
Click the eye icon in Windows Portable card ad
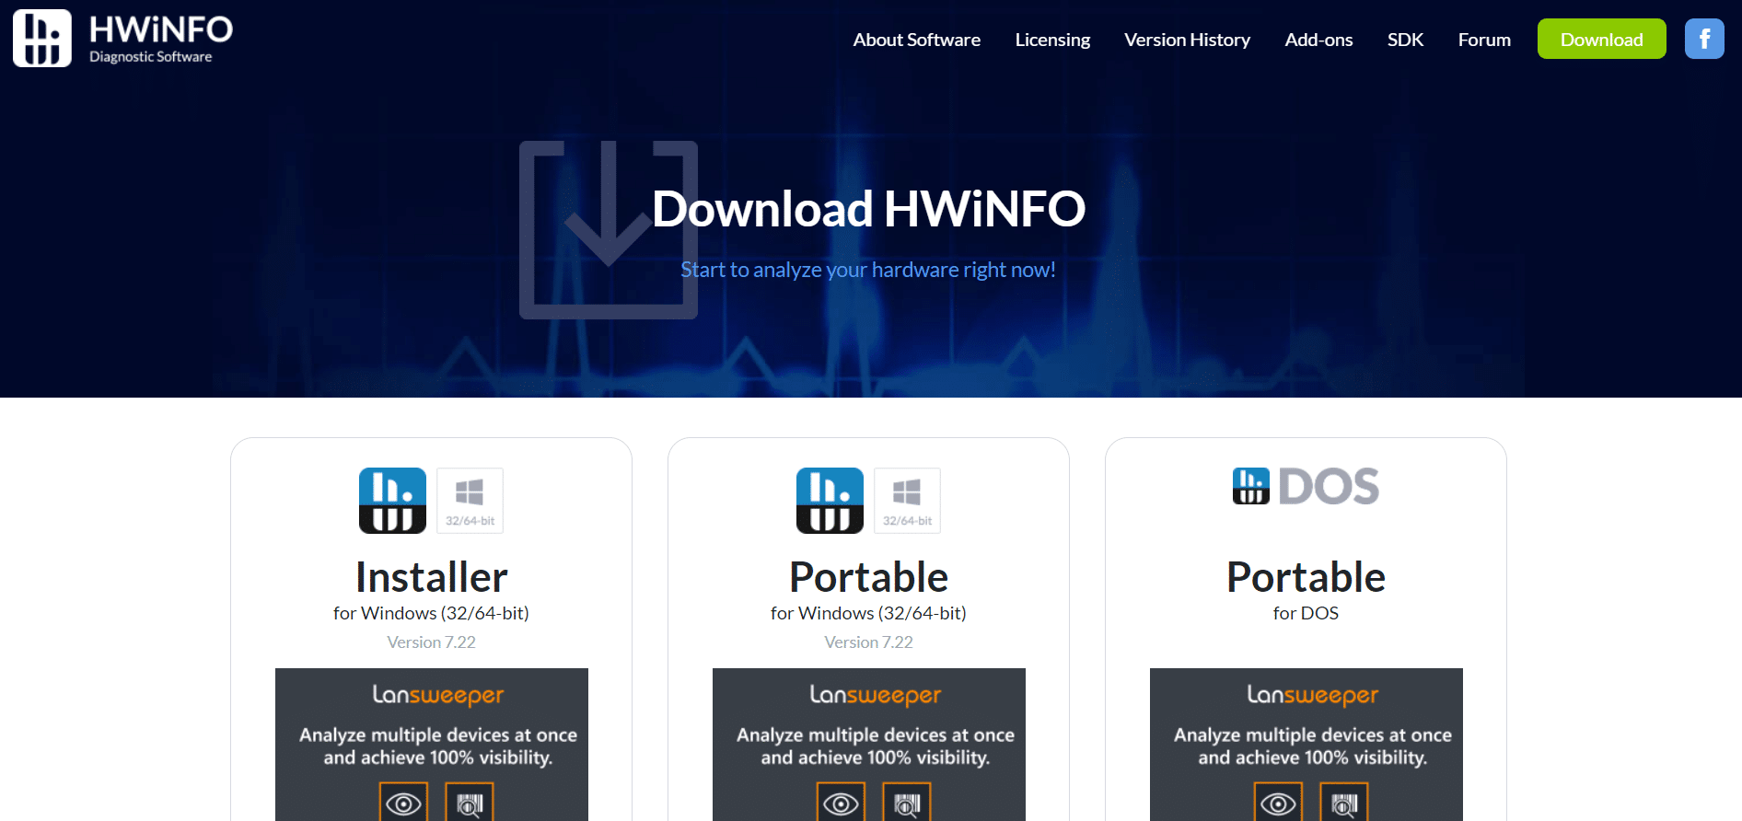click(841, 803)
